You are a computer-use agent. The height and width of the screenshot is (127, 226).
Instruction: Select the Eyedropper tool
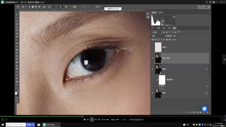17,30
